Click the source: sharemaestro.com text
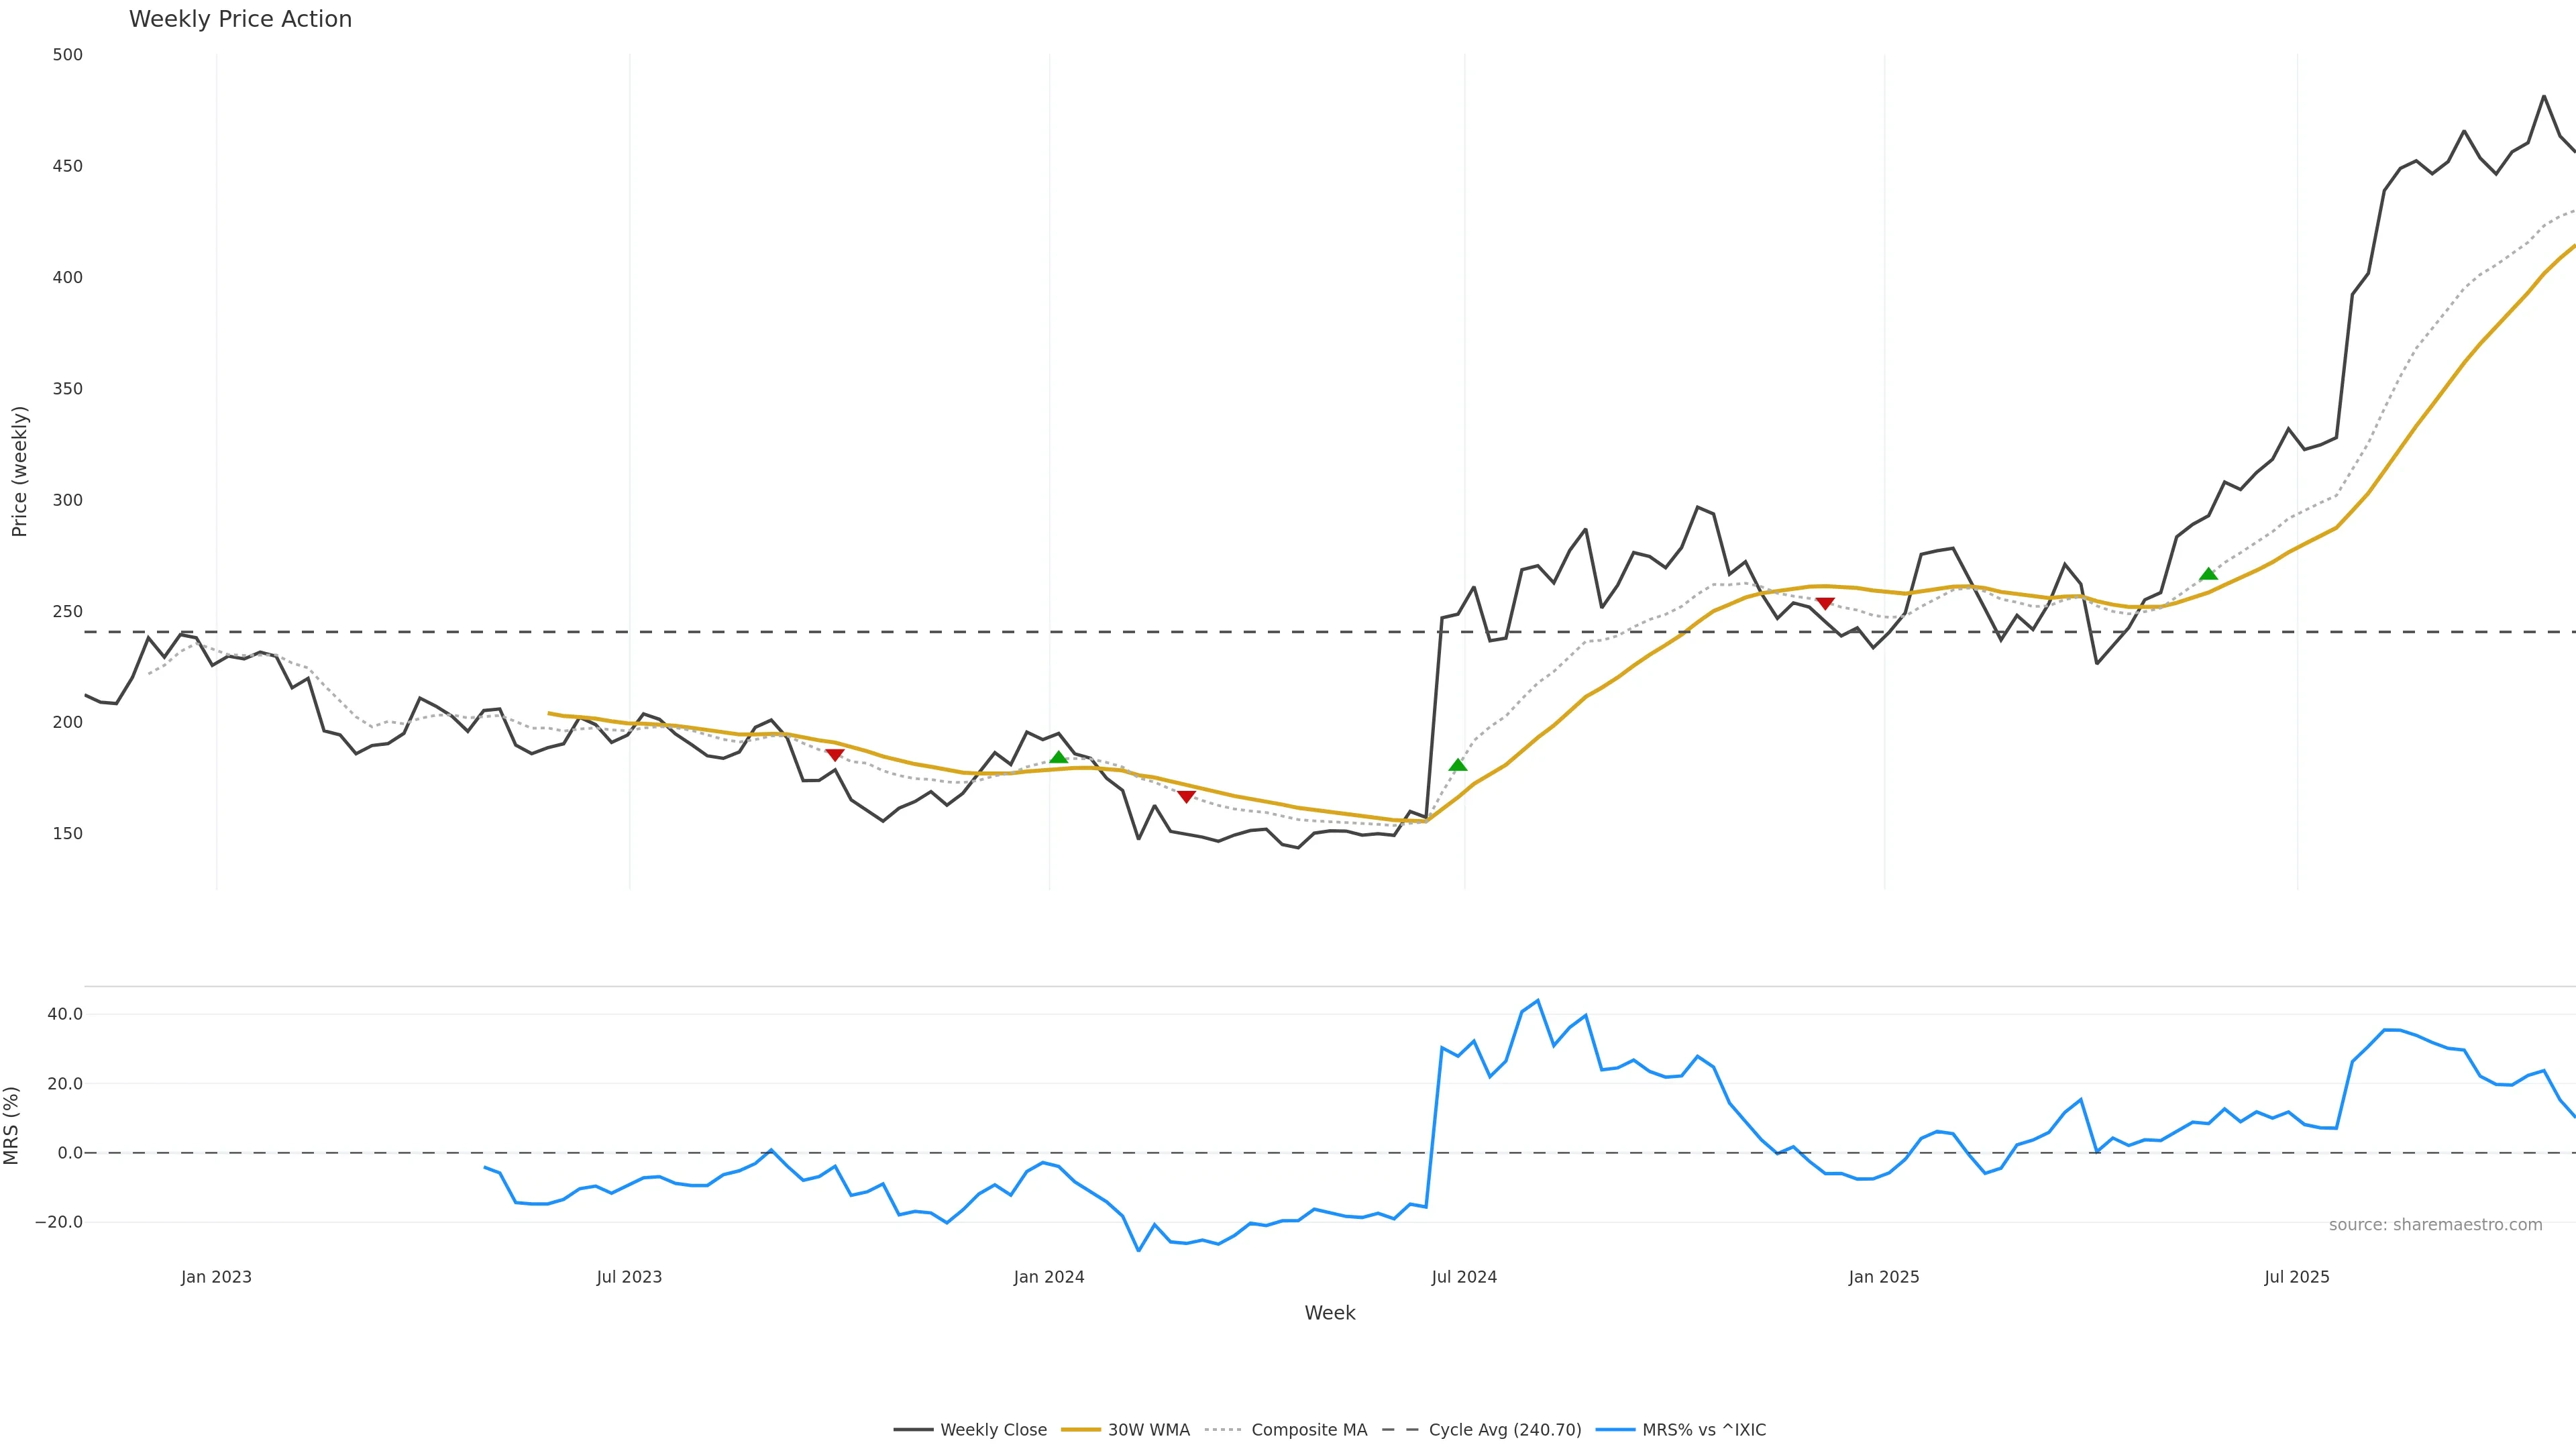Screen dimensions: 2576x1449 pyautogui.click(x=2435, y=1225)
